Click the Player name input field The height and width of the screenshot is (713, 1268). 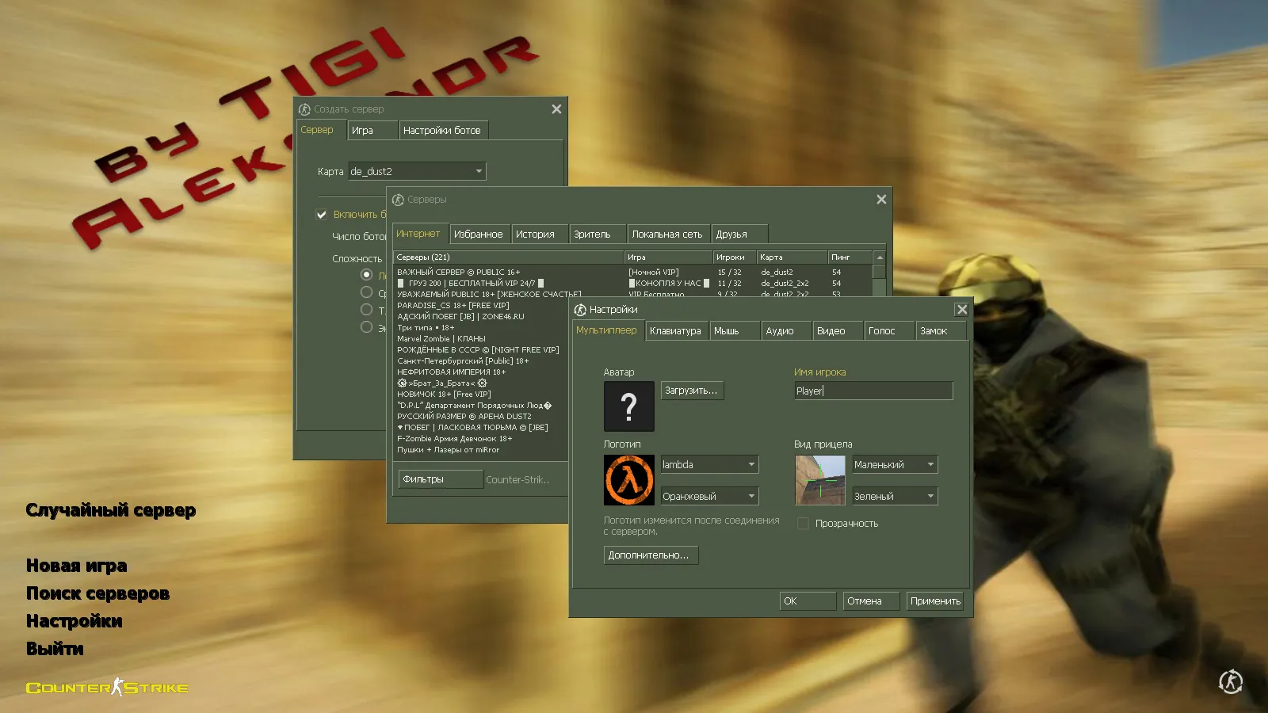point(872,391)
